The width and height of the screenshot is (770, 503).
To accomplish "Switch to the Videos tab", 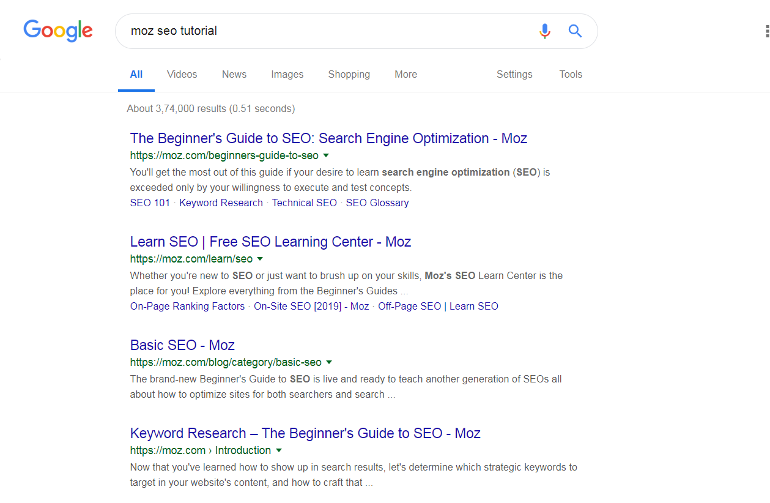I will point(182,74).
